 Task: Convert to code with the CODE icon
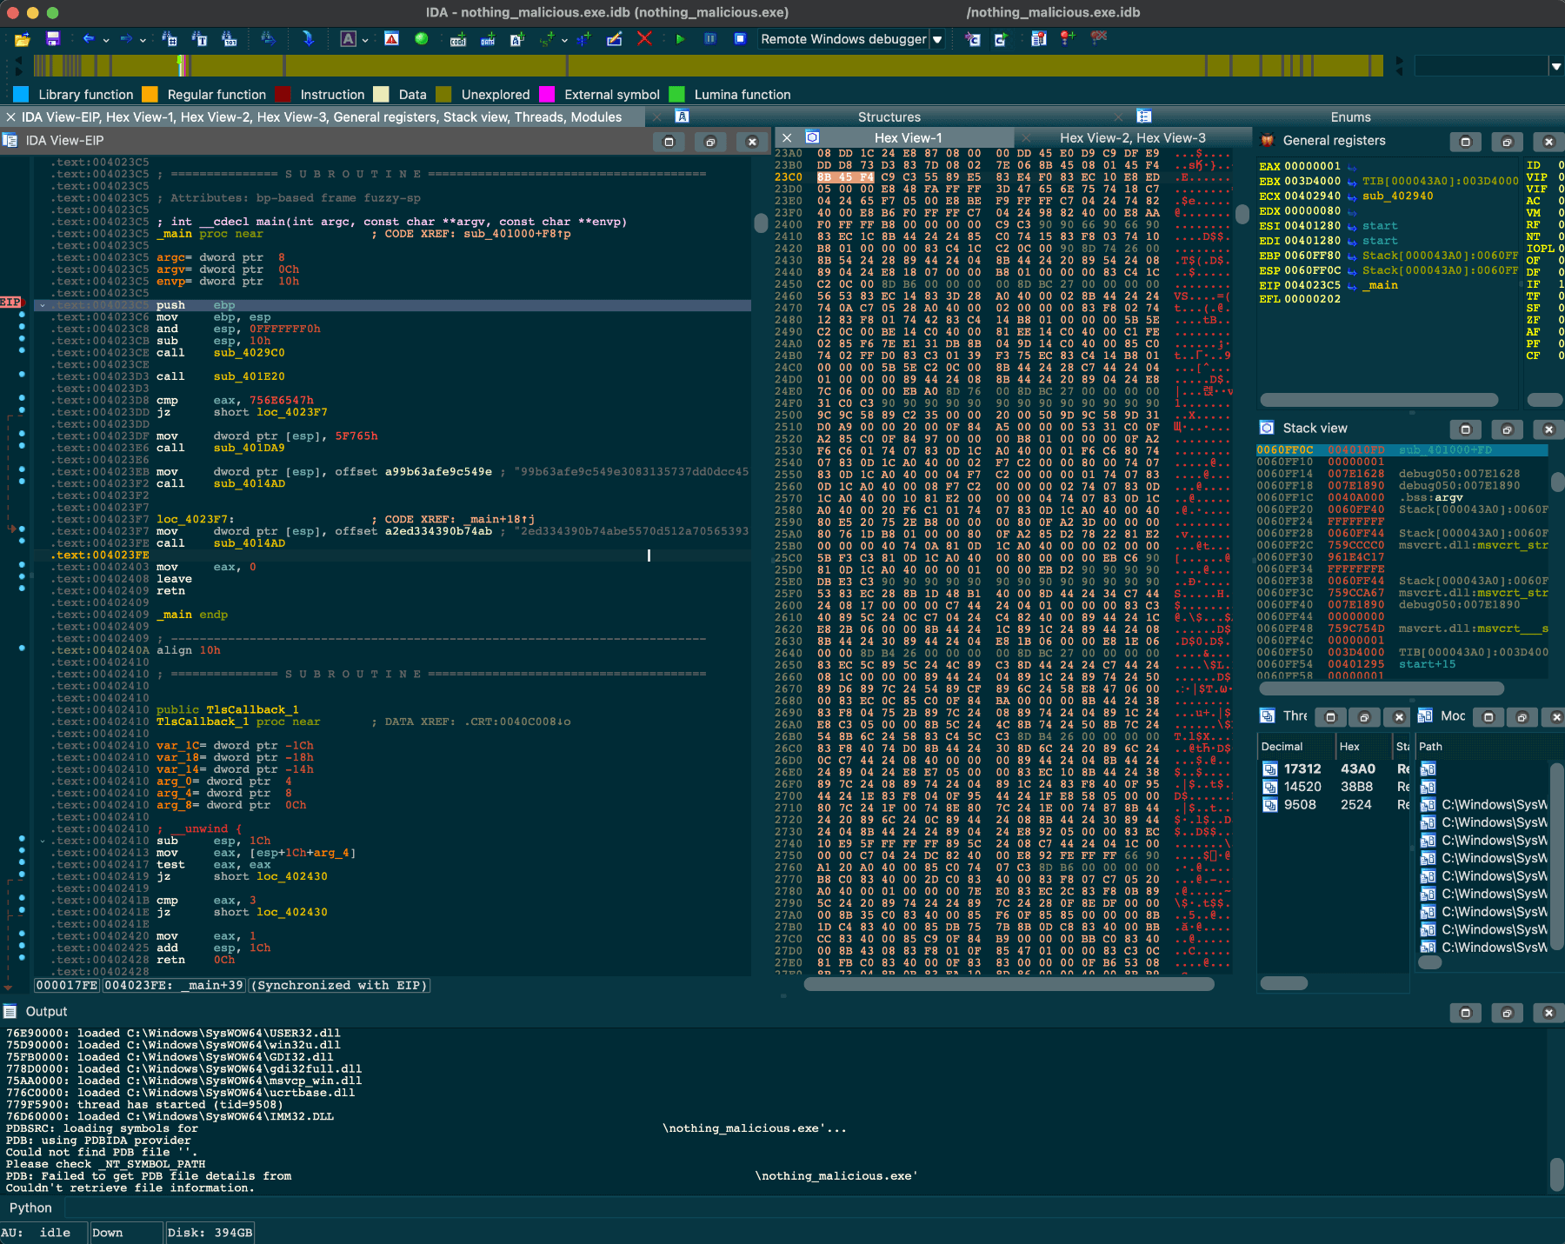click(x=458, y=39)
